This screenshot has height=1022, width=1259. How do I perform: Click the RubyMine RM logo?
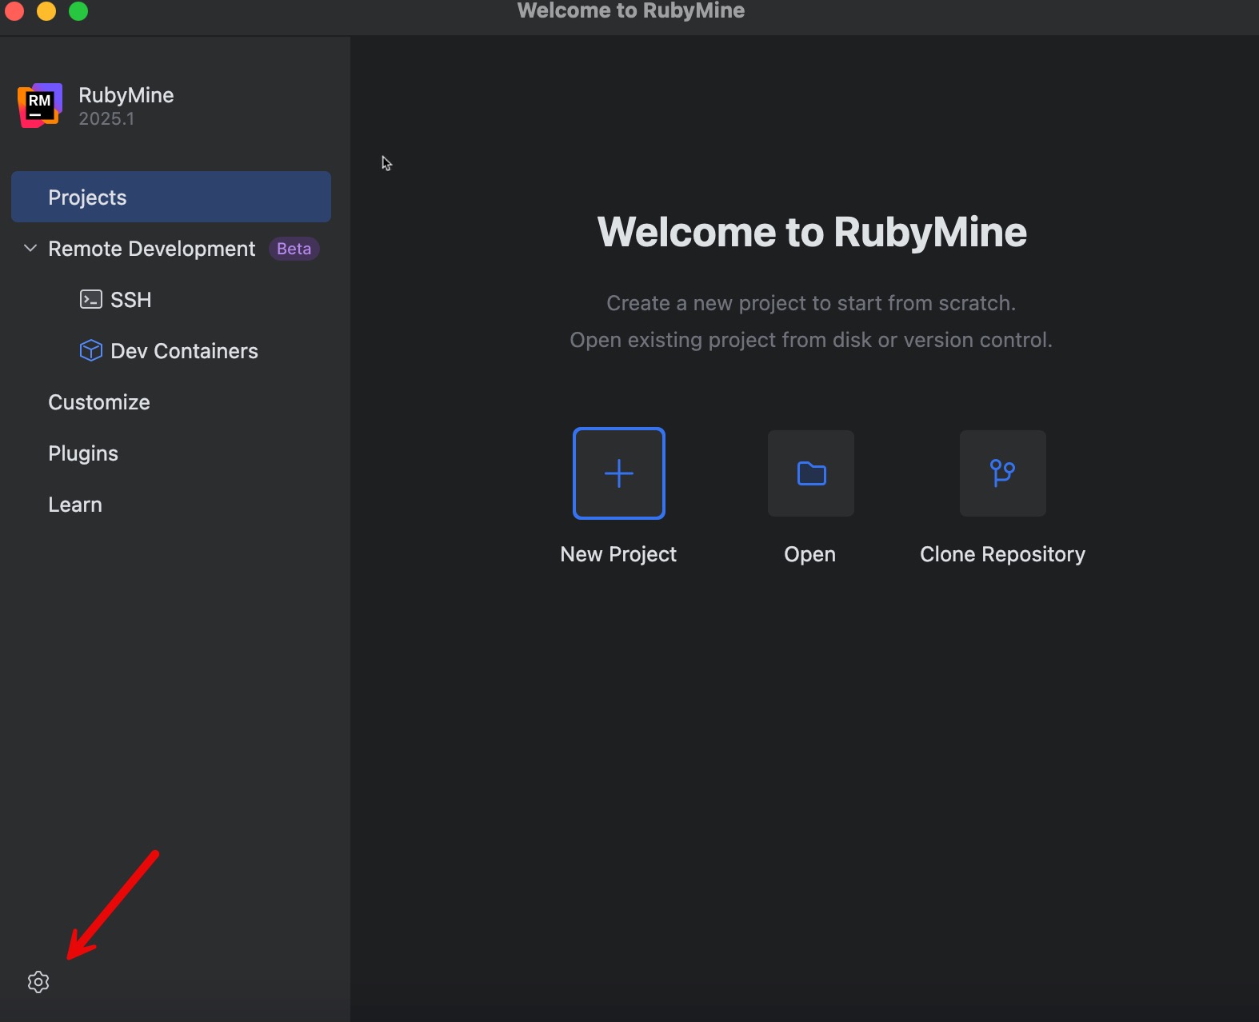(40, 106)
